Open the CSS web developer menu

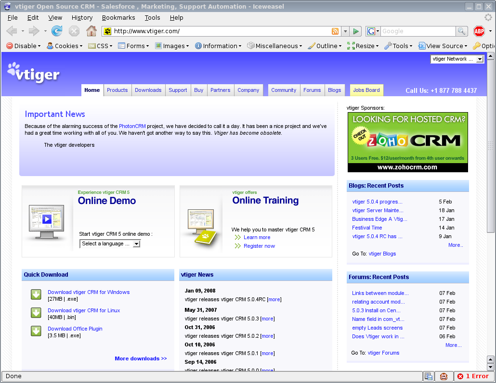point(100,46)
